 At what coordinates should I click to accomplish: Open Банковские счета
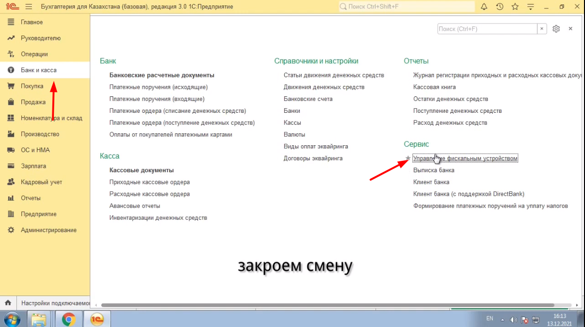click(308, 99)
